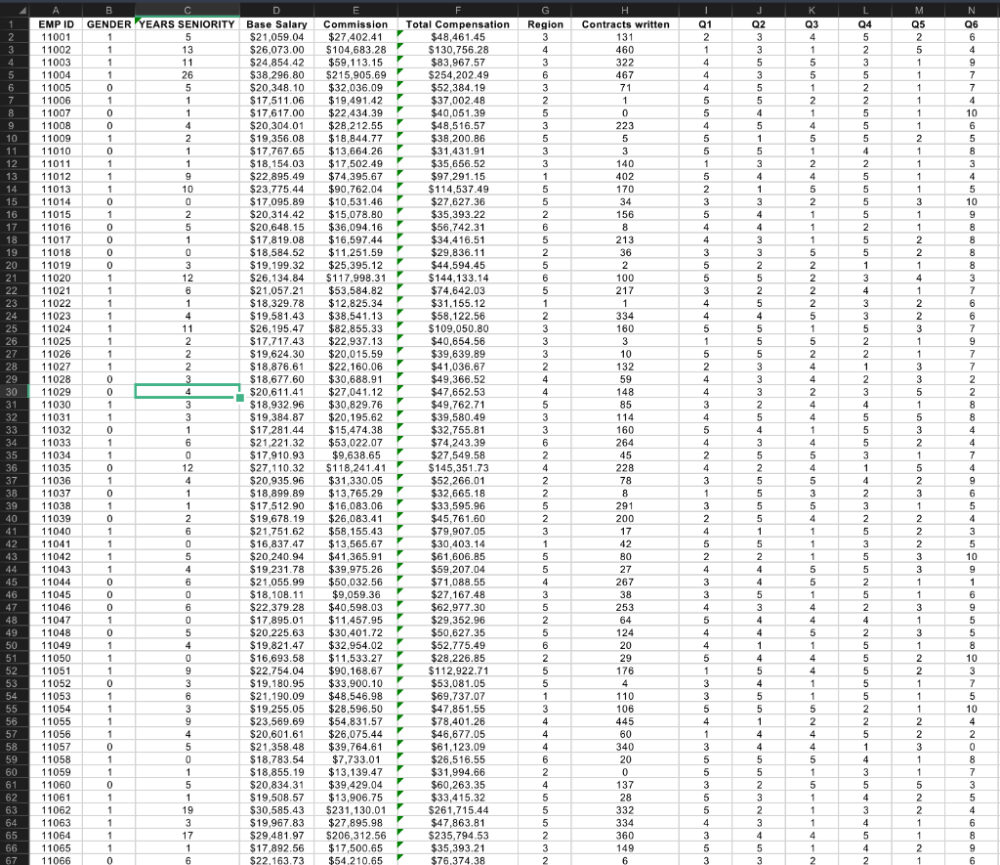
Task: Select total compensation cell $261,715.44
Action: point(458,810)
